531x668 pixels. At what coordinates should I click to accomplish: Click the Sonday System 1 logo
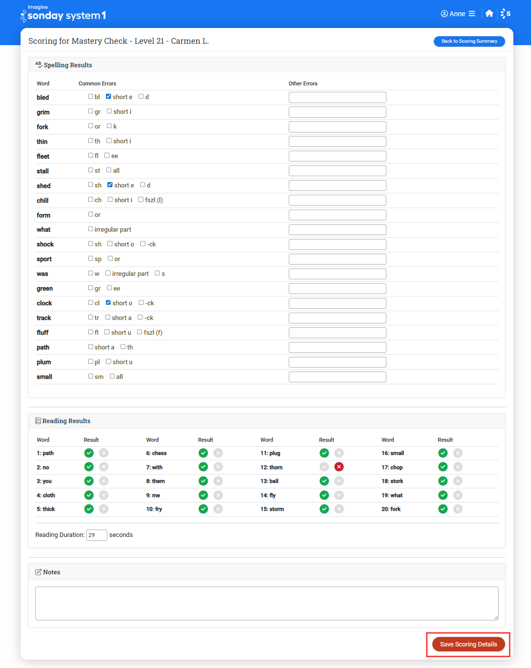(63, 14)
